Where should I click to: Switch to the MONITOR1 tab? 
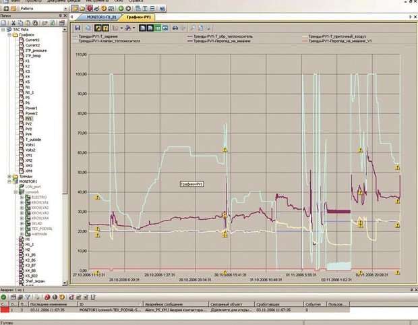(101, 17)
